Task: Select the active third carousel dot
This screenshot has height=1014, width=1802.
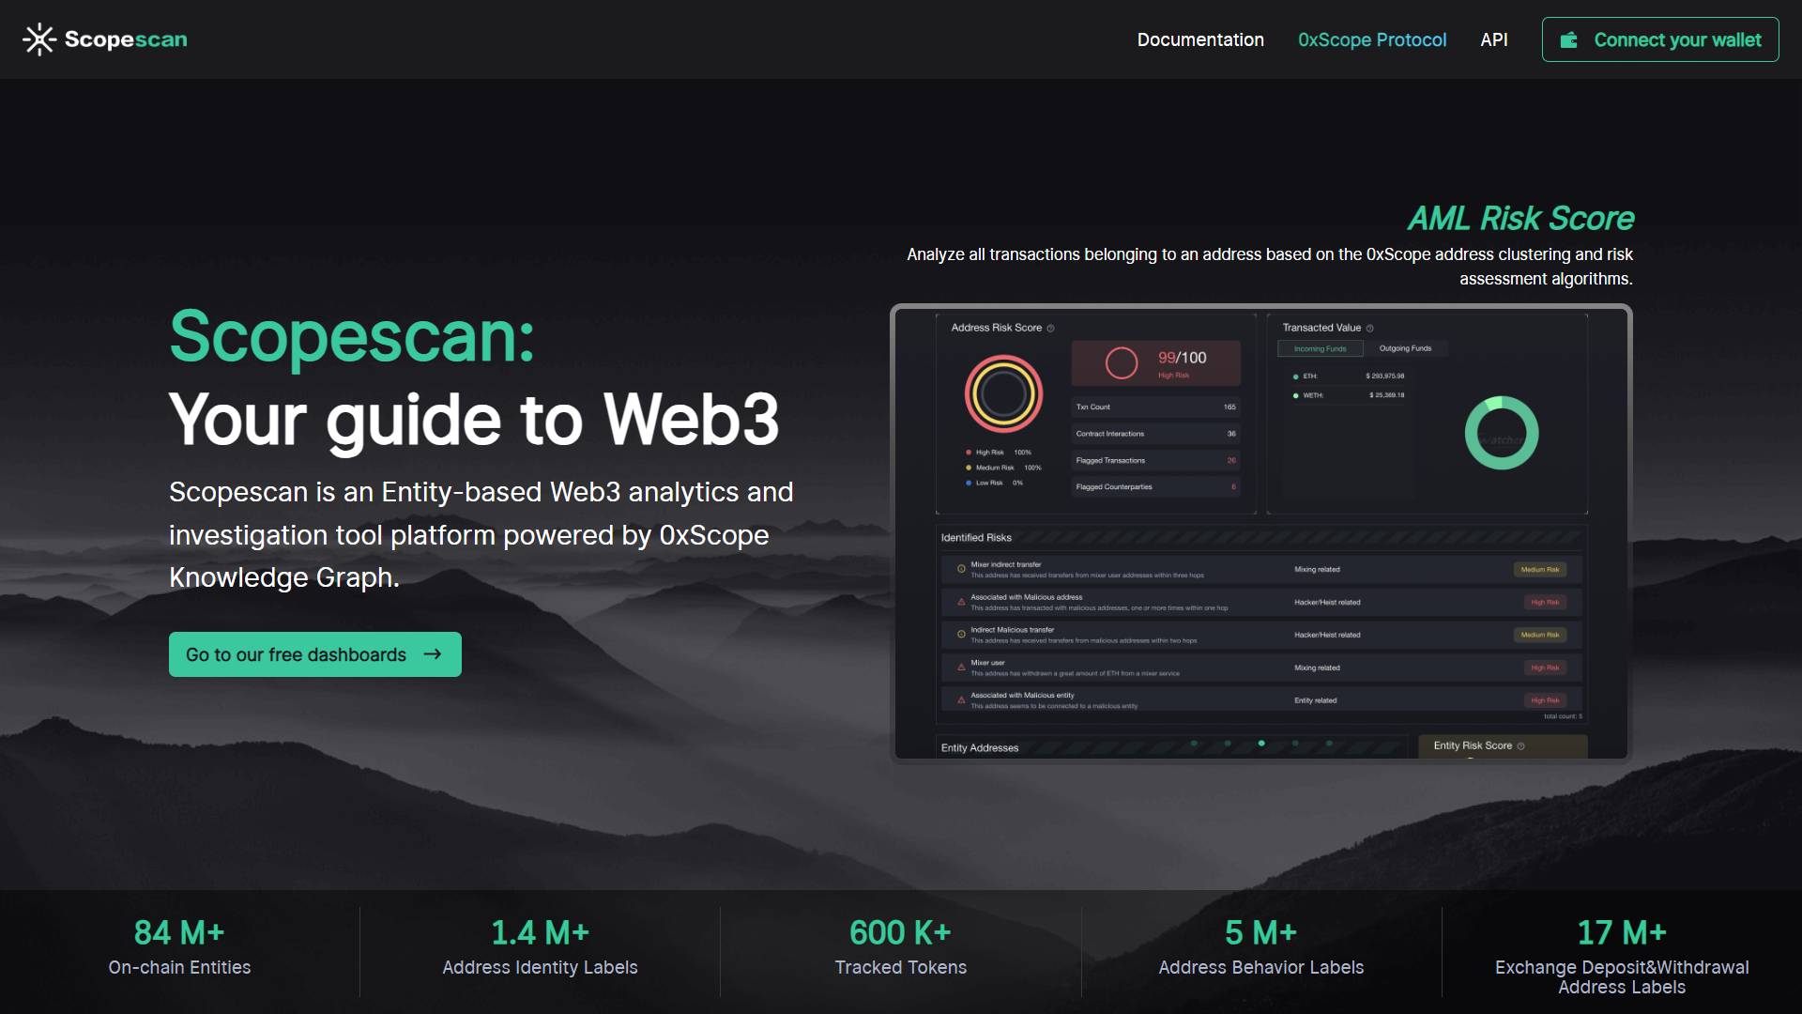Action: (1261, 744)
